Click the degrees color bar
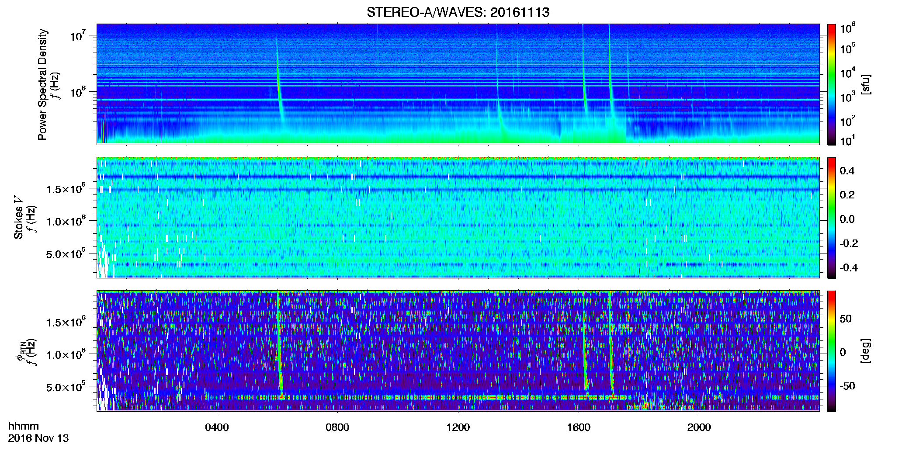Screen dimensions: 916x472 831,351
